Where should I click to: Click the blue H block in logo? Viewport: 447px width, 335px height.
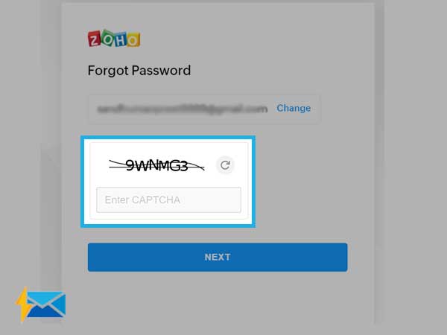[x=121, y=39]
